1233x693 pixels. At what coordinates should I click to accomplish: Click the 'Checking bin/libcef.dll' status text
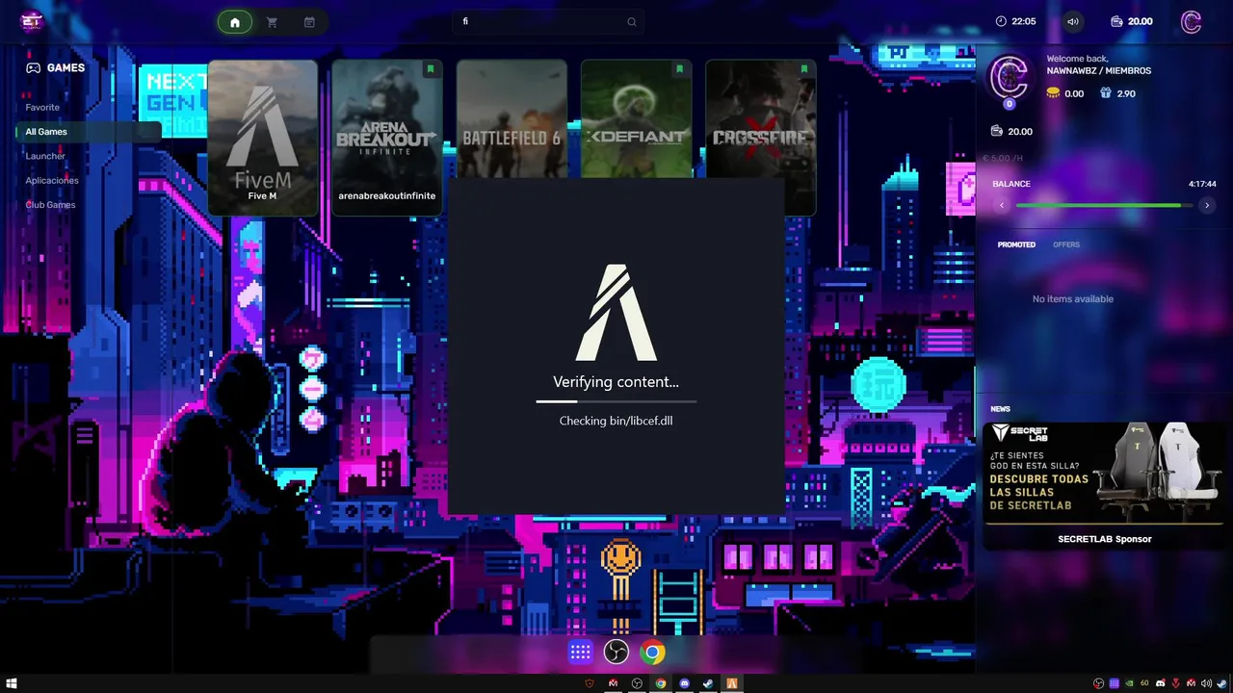point(616,421)
